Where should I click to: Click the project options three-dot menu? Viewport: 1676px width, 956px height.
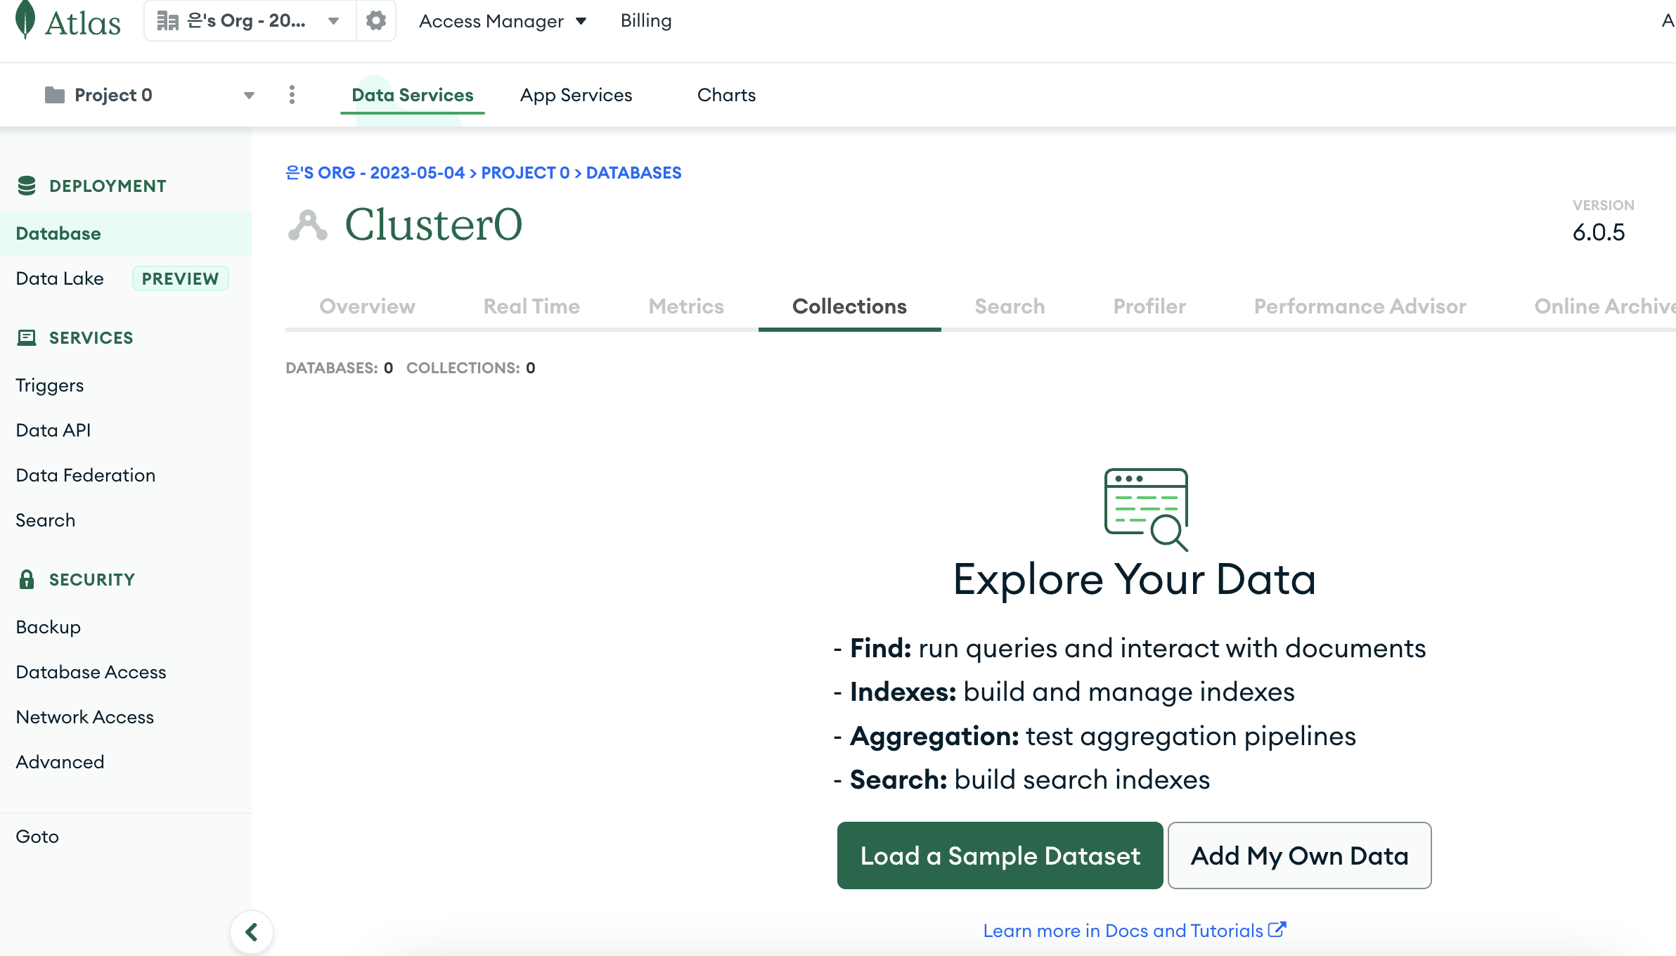pyautogui.click(x=292, y=95)
